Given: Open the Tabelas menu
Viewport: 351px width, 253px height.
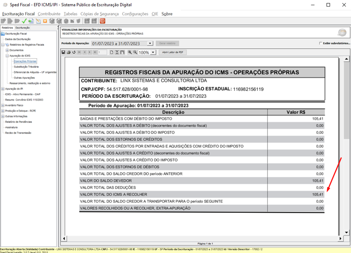Looking at the screenshot, I should 71,14.
